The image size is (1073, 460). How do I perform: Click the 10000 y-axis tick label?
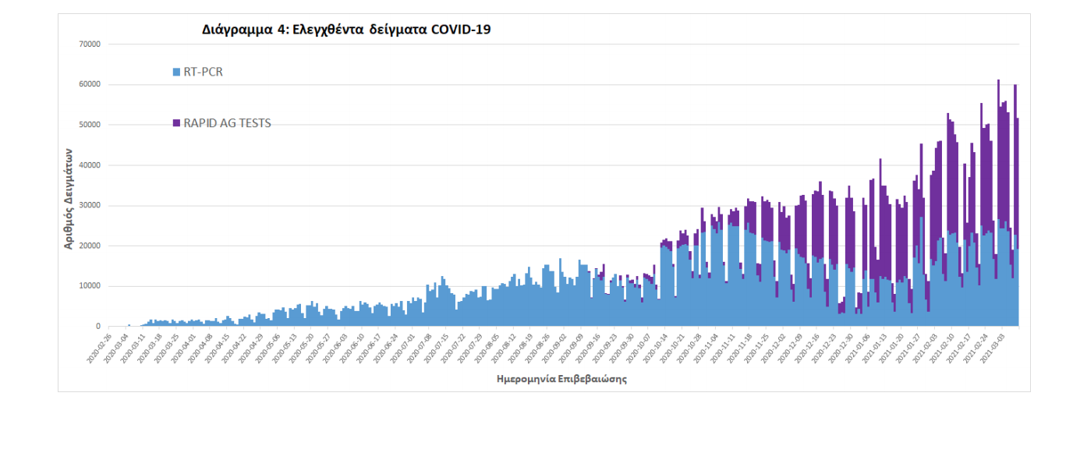(x=90, y=286)
